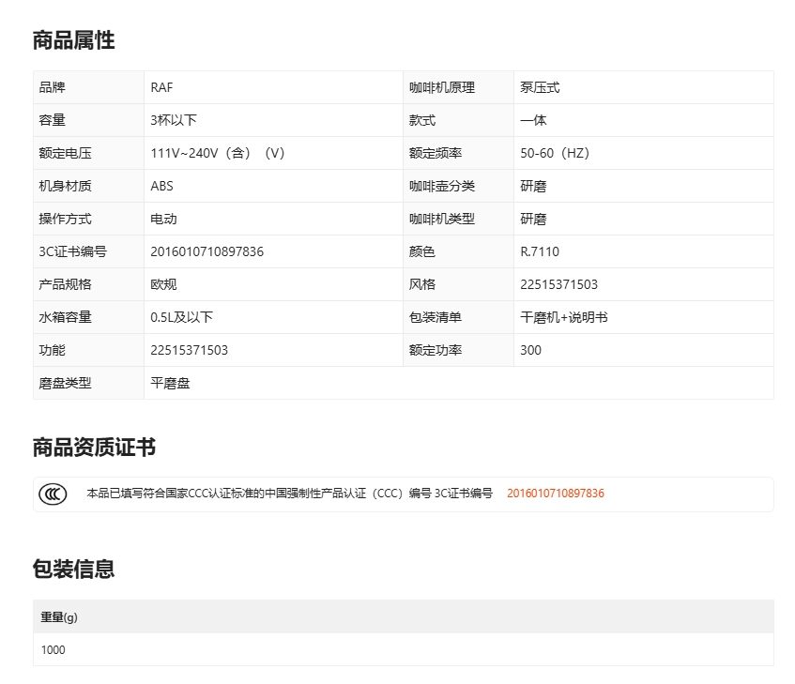Open the orange 3C certificate number link

click(x=555, y=494)
